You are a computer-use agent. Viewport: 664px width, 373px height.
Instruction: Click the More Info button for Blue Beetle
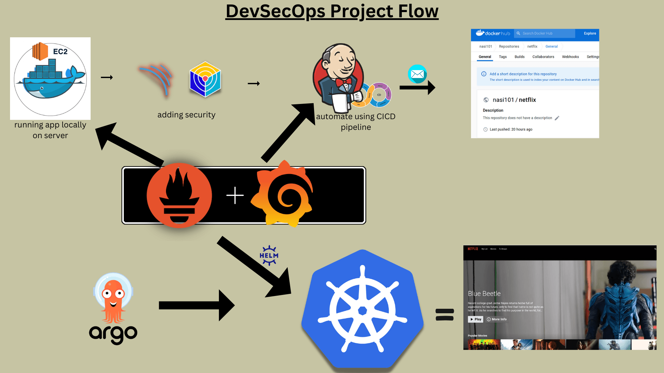click(x=497, y=319)
